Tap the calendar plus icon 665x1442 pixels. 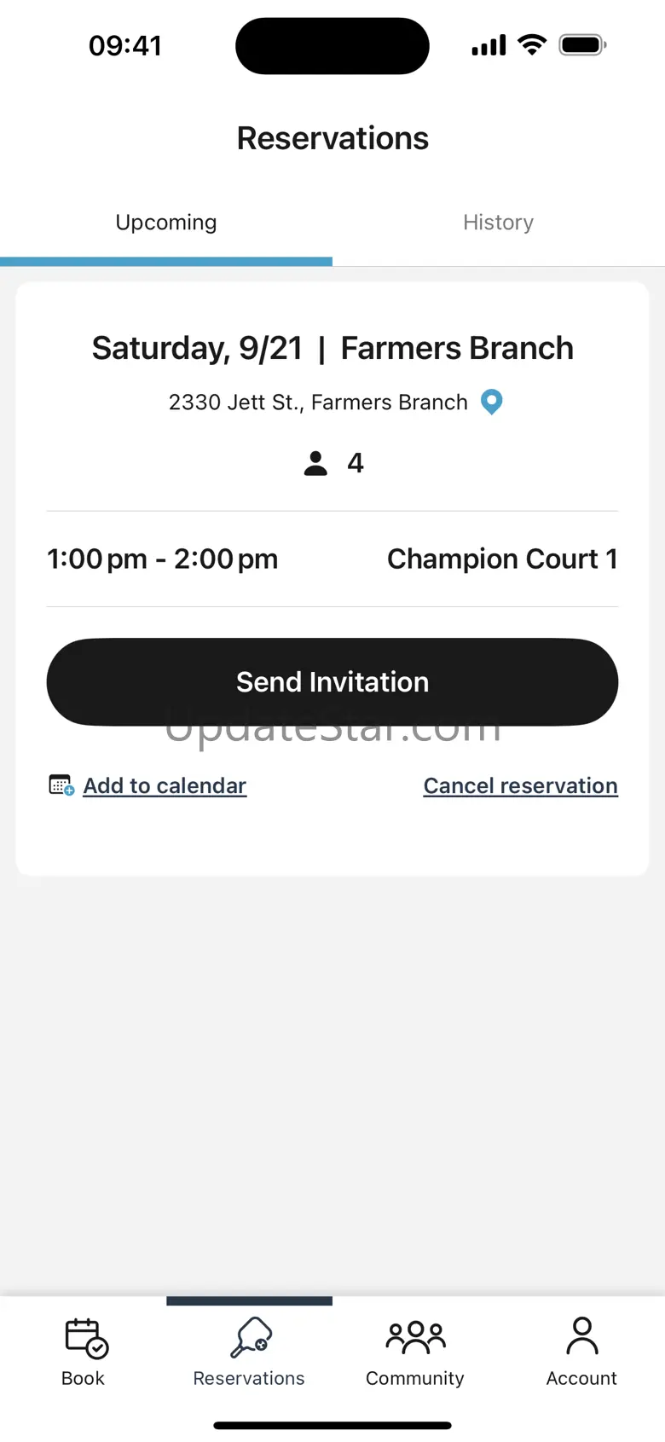point(61,785)
